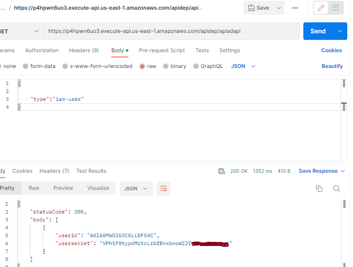Open the Tests tab

pyautogui.click(x=202, y=50)
